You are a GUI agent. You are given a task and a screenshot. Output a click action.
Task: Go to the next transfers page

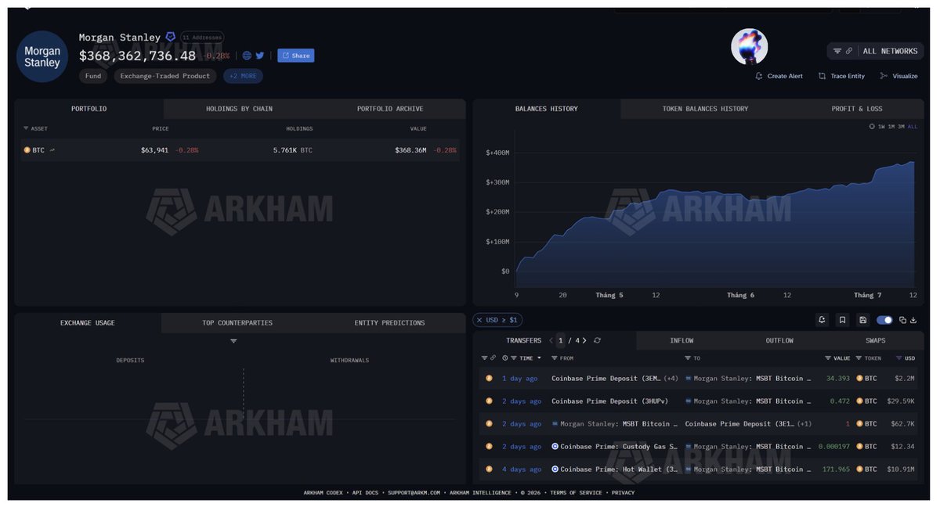pos(584,340)
